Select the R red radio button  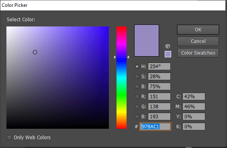137,97
